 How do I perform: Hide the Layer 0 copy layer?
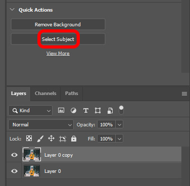pos(14,155)
